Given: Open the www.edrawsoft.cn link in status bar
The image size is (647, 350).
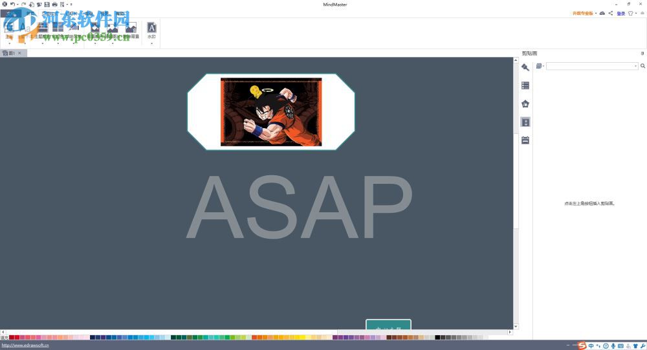Looking at the screenshot, I should click(25, 345).
